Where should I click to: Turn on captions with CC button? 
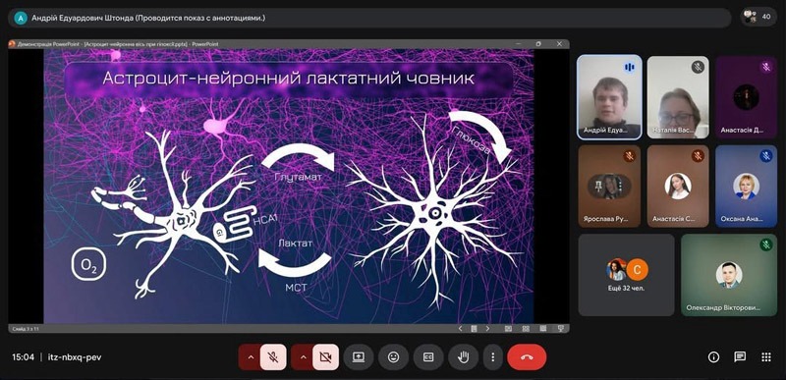tap(428, 357)
